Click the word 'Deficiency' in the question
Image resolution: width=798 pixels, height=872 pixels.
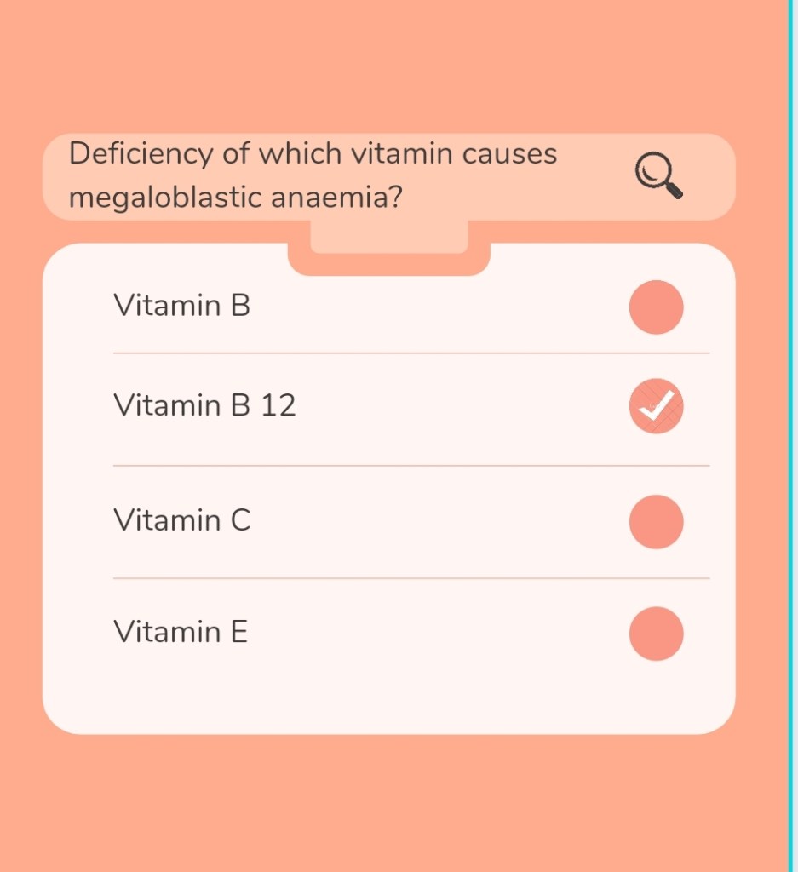(141, 154)
